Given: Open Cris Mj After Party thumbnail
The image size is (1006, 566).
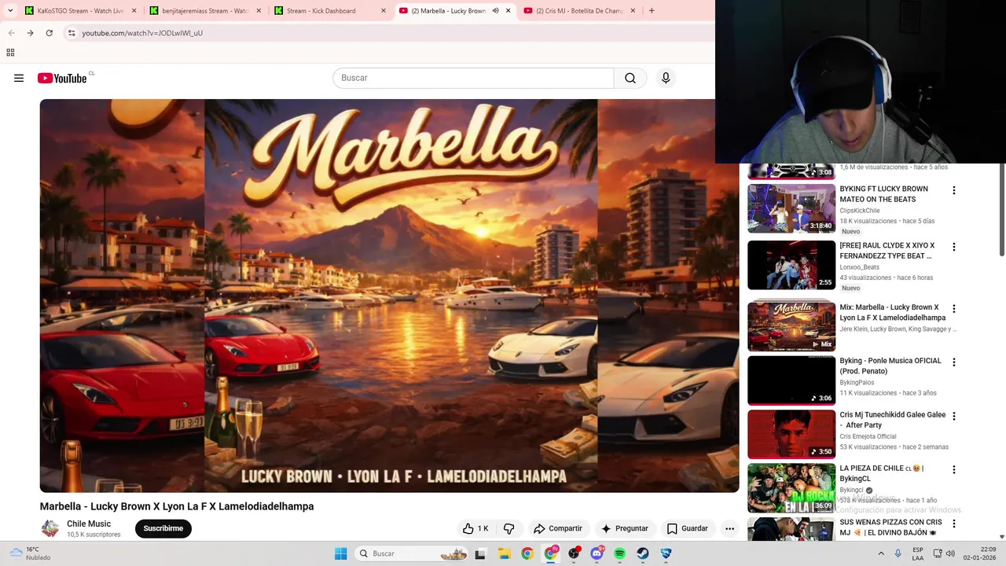Looking at the screenshot, I should coord(791,434).
